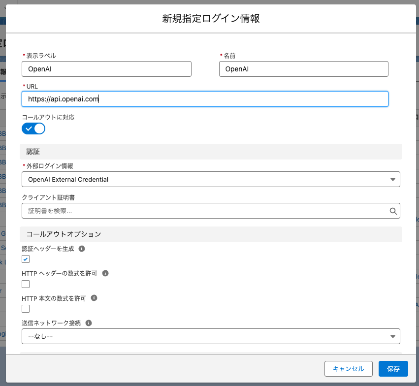This screenshot has width=419, height=386.
Task: Uncheck 認証ヘッダーを生成 checkbox
Action: tap(26, 259)
